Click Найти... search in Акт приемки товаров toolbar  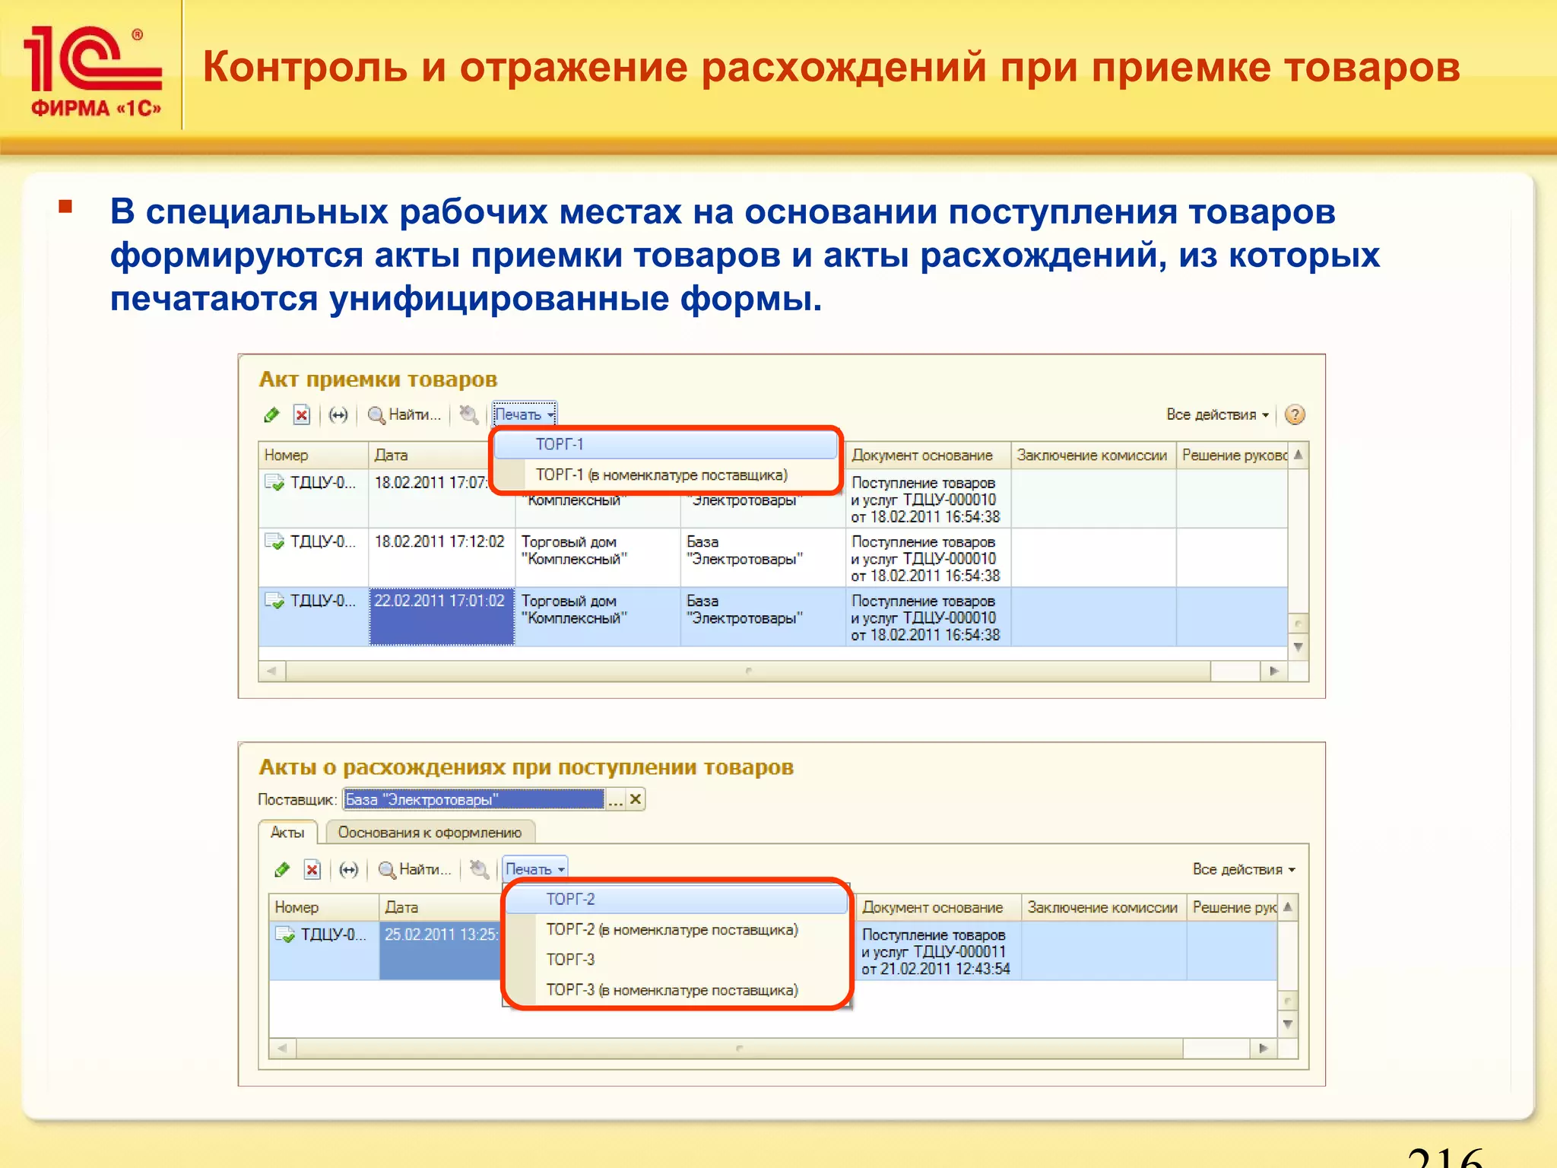point(404,414)
